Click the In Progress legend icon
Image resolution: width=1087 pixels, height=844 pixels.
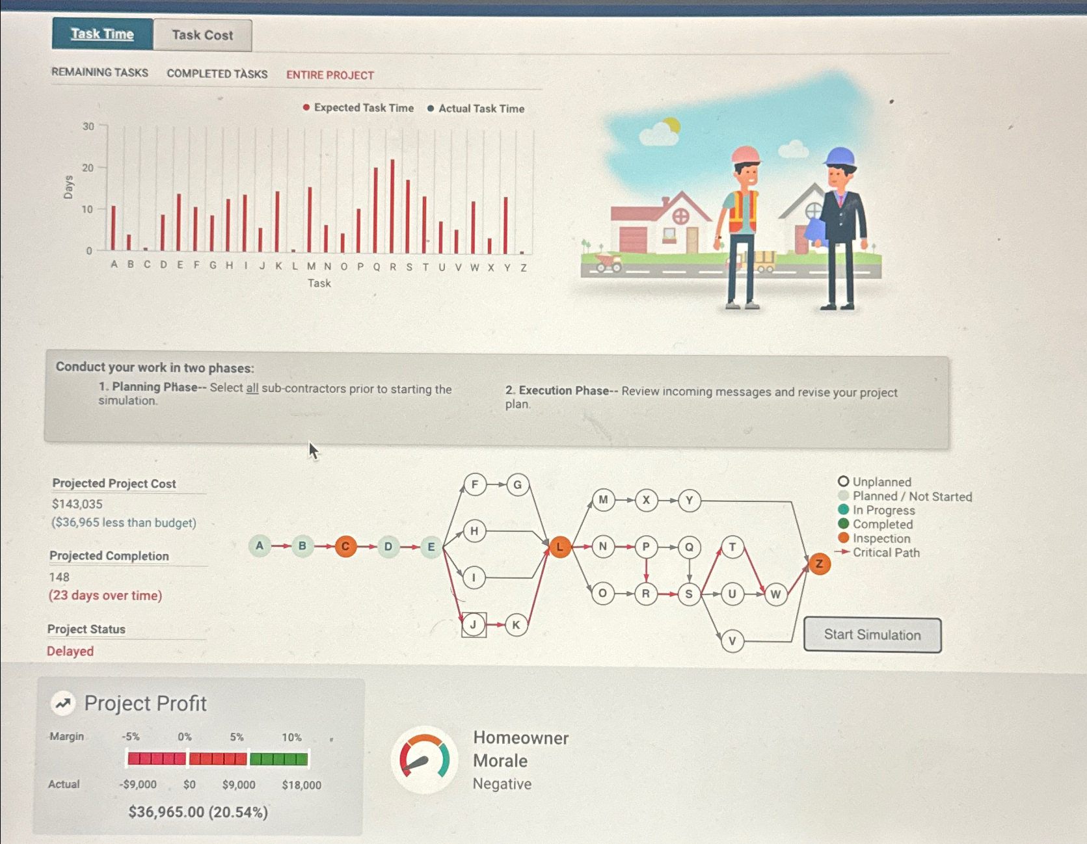(x=843, y=510)
